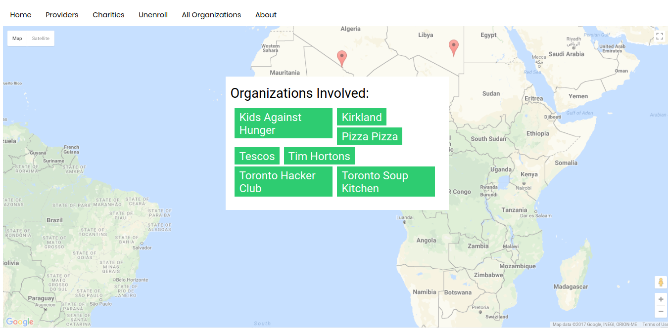Click the Oman label on map
This screenshot has width=668, height=328.
pos(621,71)
